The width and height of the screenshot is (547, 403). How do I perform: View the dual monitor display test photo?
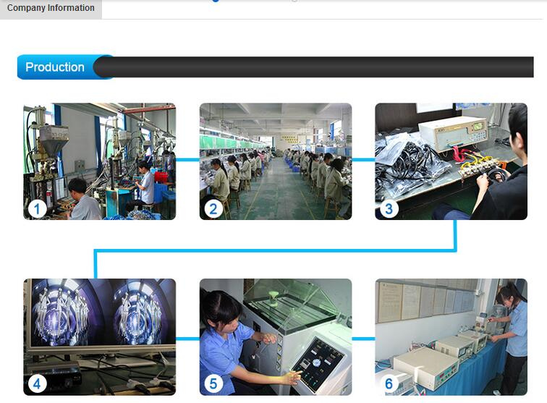pyautogui.click(x=100, y=336)
